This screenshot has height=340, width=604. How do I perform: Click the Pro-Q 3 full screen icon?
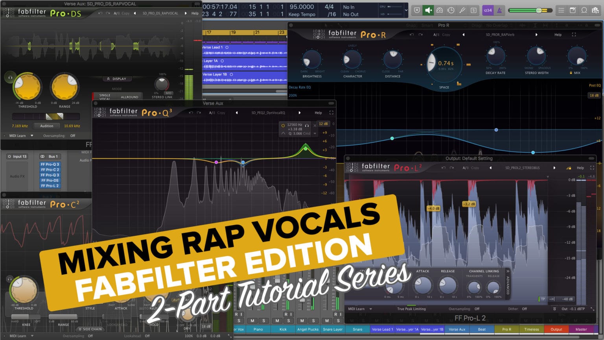point(331,113)
